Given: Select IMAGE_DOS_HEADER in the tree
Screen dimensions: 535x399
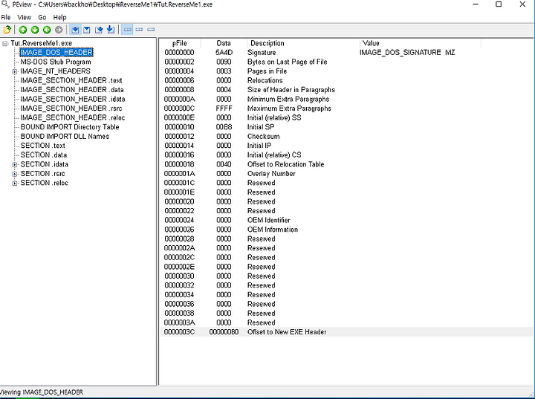Looking at the screenshot, I should click(x=56, y=53).
